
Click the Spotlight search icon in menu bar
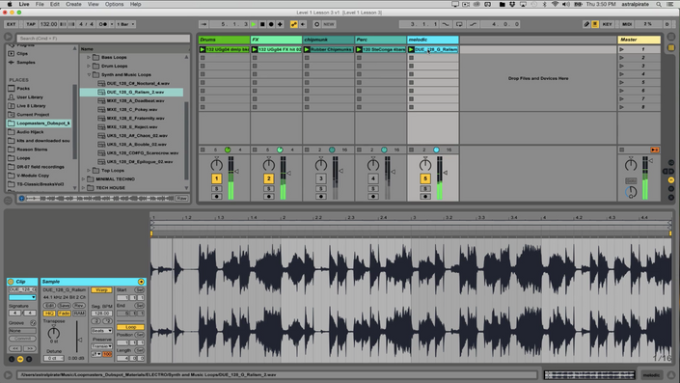point(659,4)
